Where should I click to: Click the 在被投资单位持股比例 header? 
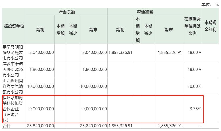(x=192, y=26)
